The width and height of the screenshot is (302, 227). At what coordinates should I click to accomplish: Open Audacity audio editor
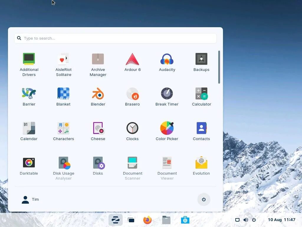pyautogui.click(x=167, y=62)
